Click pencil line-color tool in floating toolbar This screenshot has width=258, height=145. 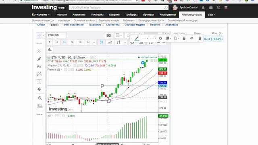(x=137, y=38)
